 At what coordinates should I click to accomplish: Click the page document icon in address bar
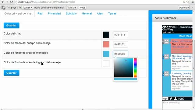point(16,2)
